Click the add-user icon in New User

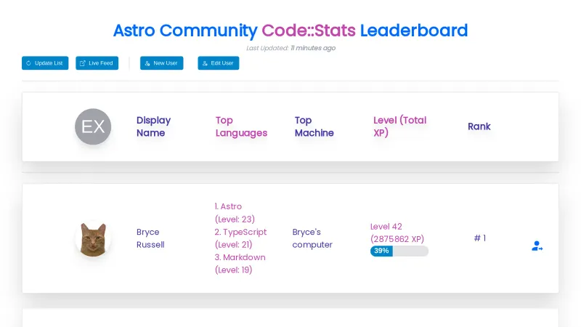point(147,63)
